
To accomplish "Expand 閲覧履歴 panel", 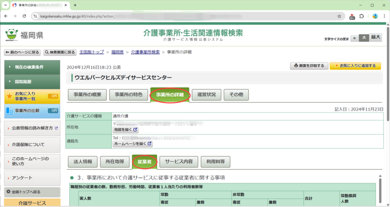I will pyautogui.click(x=32, y=81).
